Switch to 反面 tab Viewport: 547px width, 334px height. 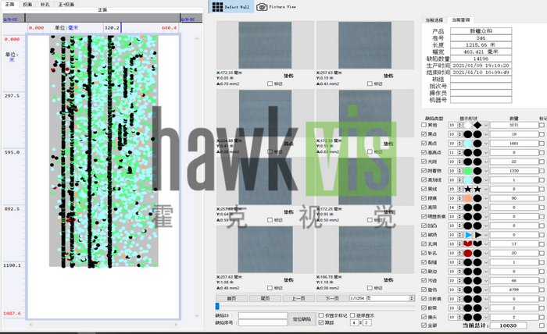pos(27,4)
